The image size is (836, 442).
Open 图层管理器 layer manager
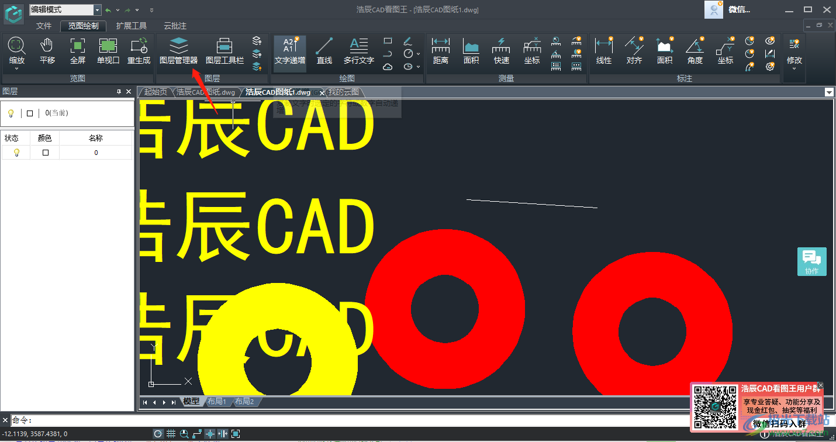(179, 51)
